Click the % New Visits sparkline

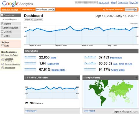[90, 69]
